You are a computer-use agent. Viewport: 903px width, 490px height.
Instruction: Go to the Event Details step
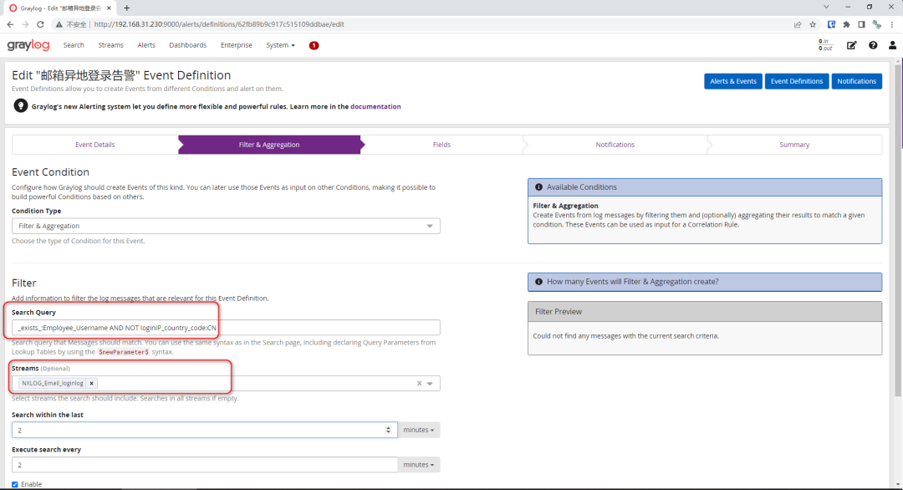pyautogui.click(x=95, y=145)
